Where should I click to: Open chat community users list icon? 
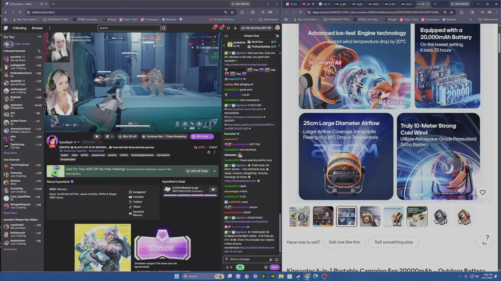[277, 36]
